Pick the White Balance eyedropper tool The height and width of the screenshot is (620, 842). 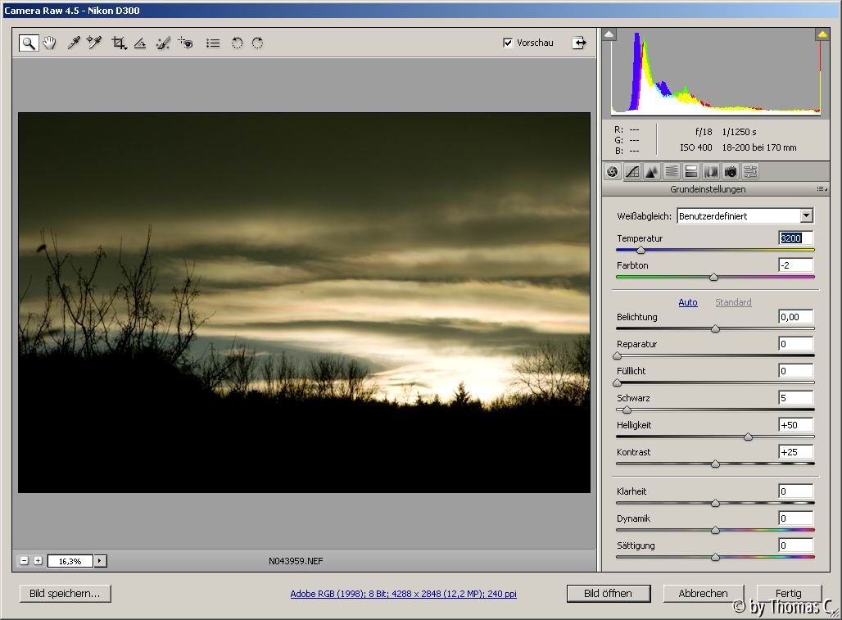(x=74, y=43)
